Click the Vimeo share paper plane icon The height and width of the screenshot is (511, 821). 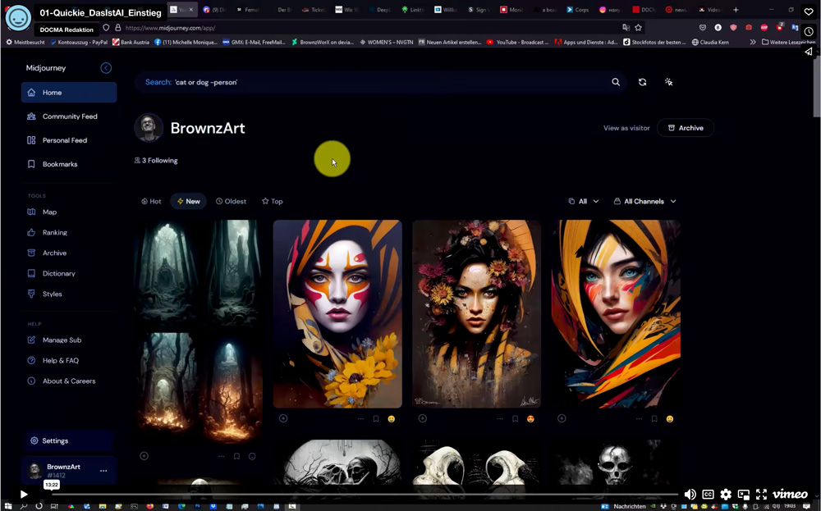[809, 51]
